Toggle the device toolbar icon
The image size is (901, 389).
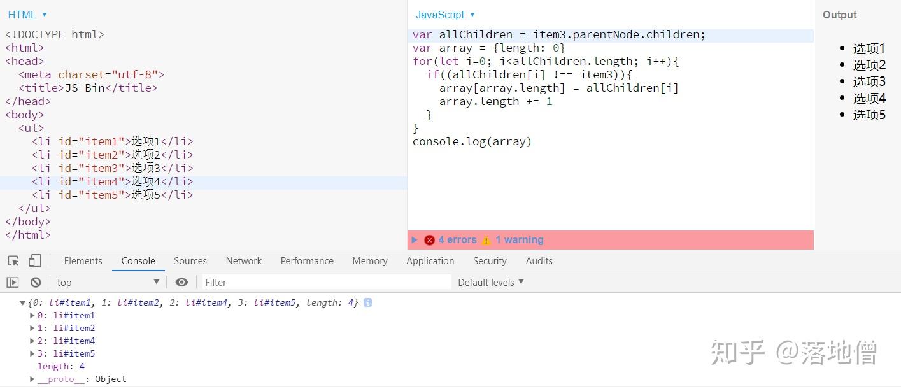(35, 261)
